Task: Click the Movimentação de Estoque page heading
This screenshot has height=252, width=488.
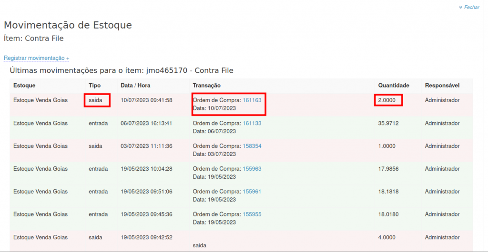Action: click(68, 25)
